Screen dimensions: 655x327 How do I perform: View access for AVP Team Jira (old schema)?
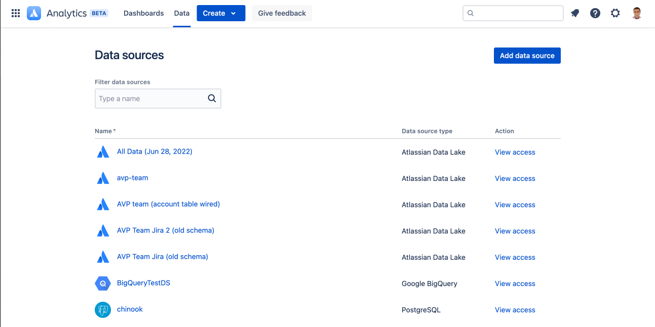coord(515,257)
